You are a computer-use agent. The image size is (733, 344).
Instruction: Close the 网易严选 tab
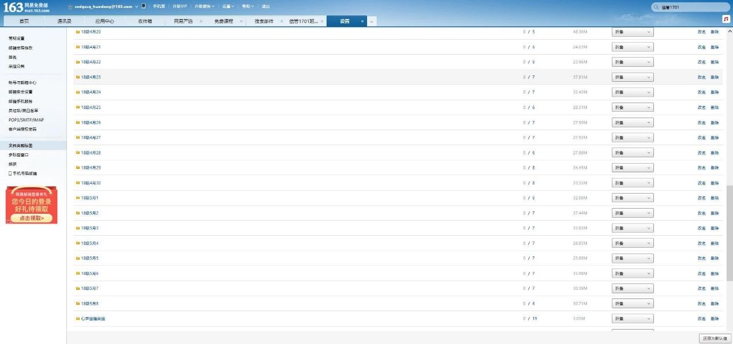click(201, 21)
